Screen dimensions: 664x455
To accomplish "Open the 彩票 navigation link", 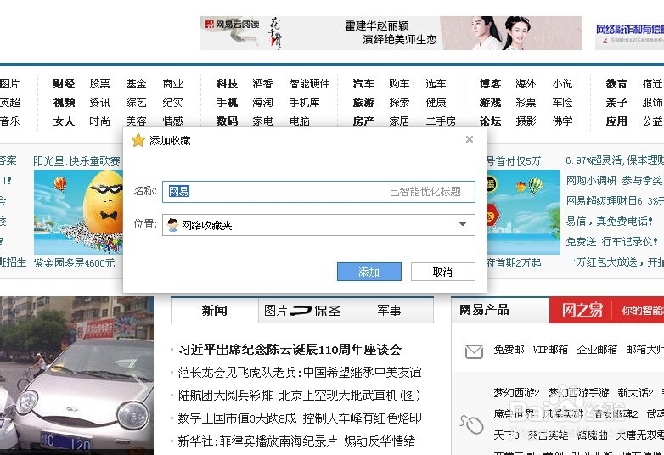I will pos(526,103).
